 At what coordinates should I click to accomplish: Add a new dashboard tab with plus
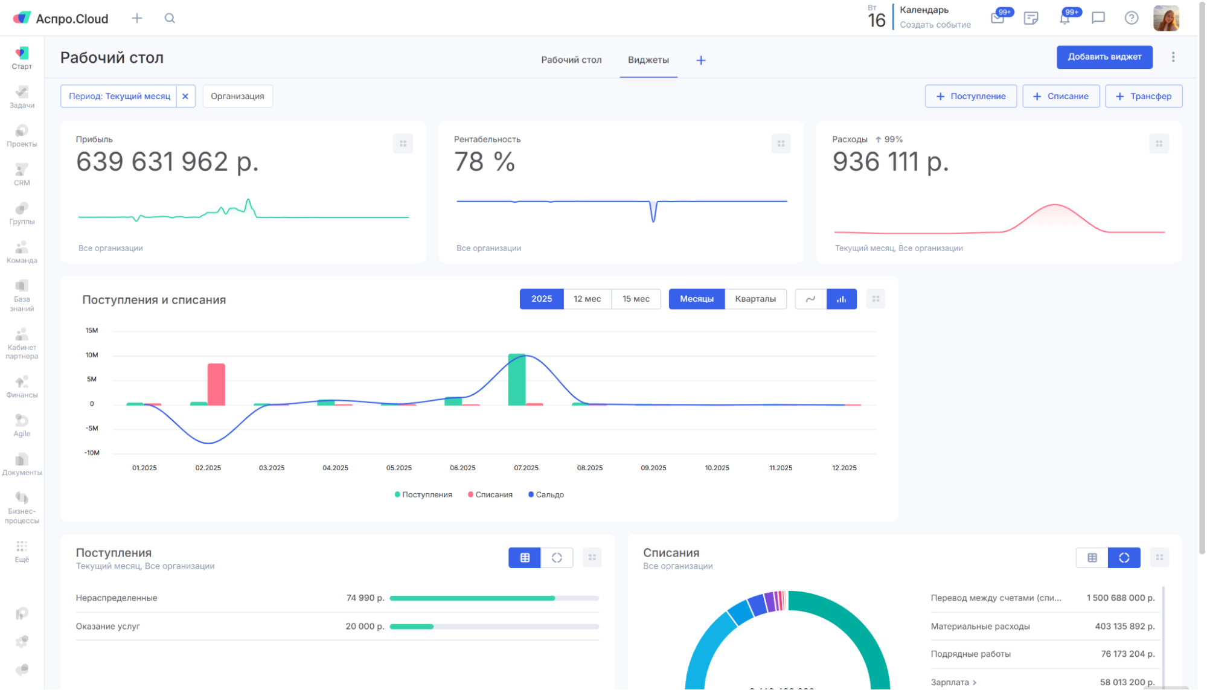(701, 60)
